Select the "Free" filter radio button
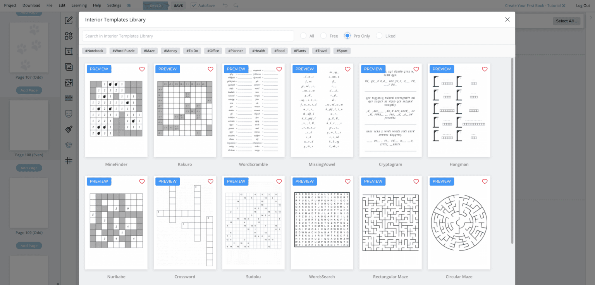The image size is (595, 285). [x=323, y=36]
